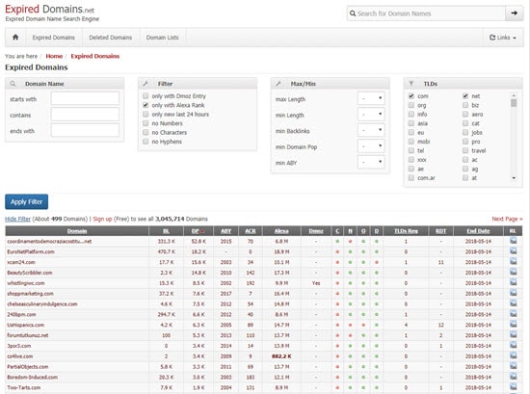This screenshot has width=530, height=394.
Task: Open the cs4live.com domain link
Action: tap(20, 356)
